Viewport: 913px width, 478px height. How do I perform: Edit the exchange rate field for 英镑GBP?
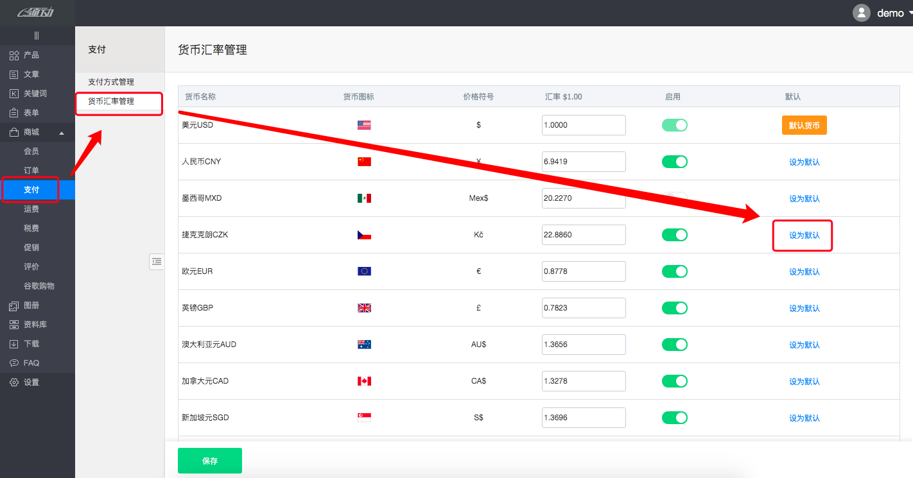(583, 308)
